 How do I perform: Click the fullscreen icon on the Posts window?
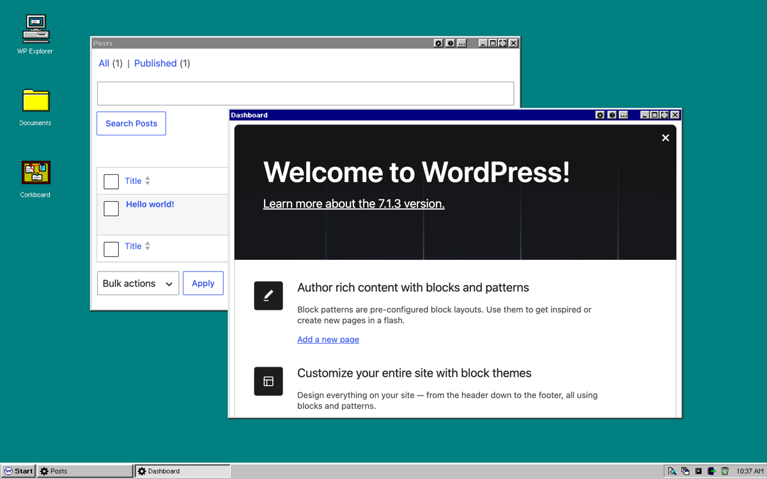pyautogui.click(x=503, y=43)
